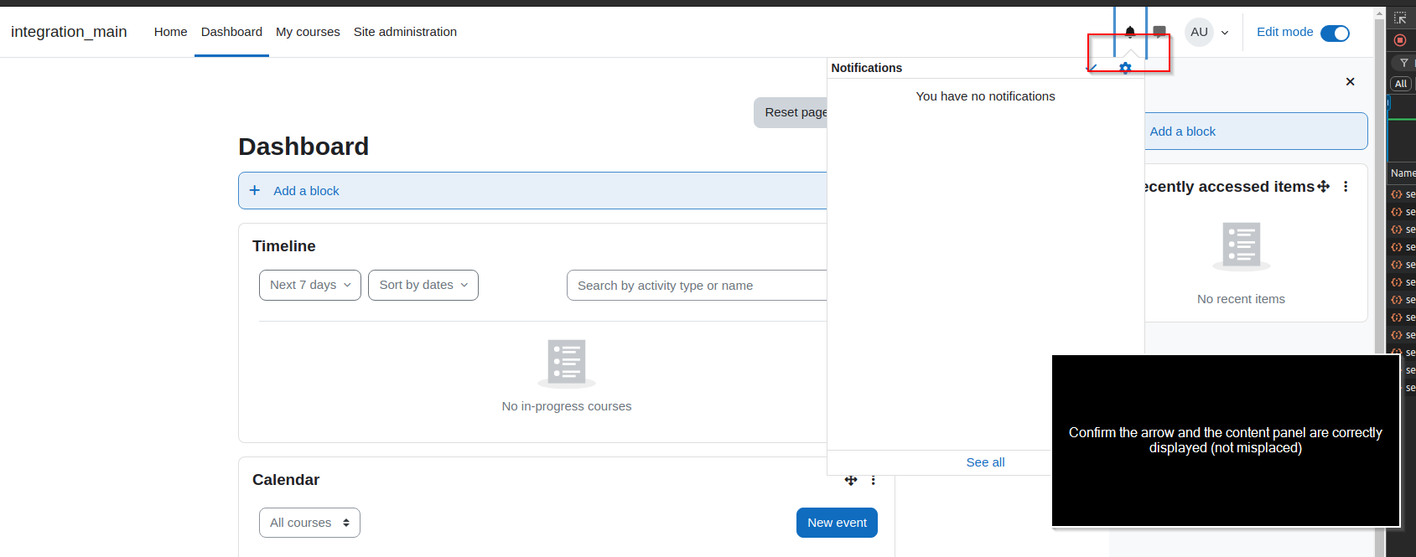Image resolution: width=1416 pixels, height=557 pixels.
Task: Click the Edit mode label
Action: pos(1284,32)
